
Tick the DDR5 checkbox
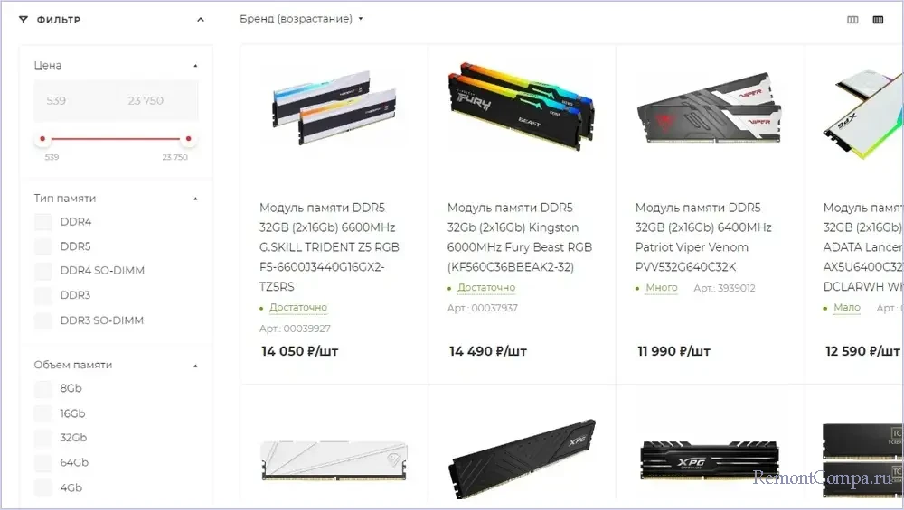[42, 246]
